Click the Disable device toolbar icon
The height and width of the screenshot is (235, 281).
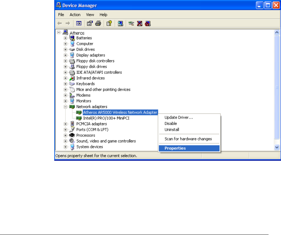coord(148,23)
